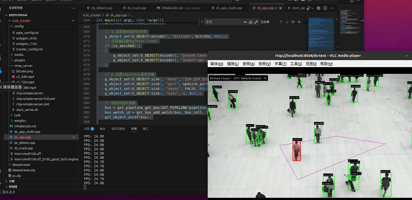Screen dimensions: 412x200
Task: Open the run button dropdown arrow
Action: [313, 8]
